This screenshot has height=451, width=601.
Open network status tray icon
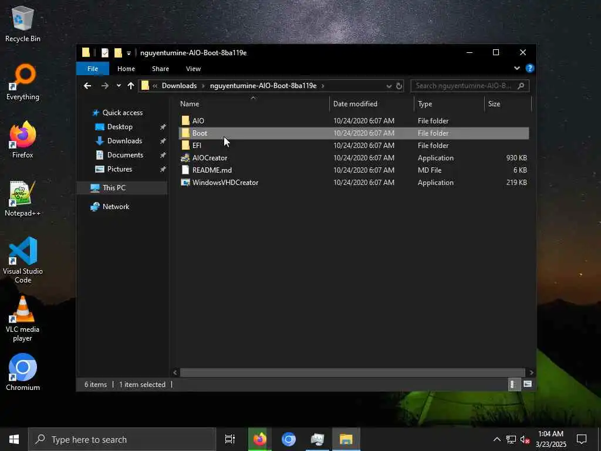click(511, 439)
